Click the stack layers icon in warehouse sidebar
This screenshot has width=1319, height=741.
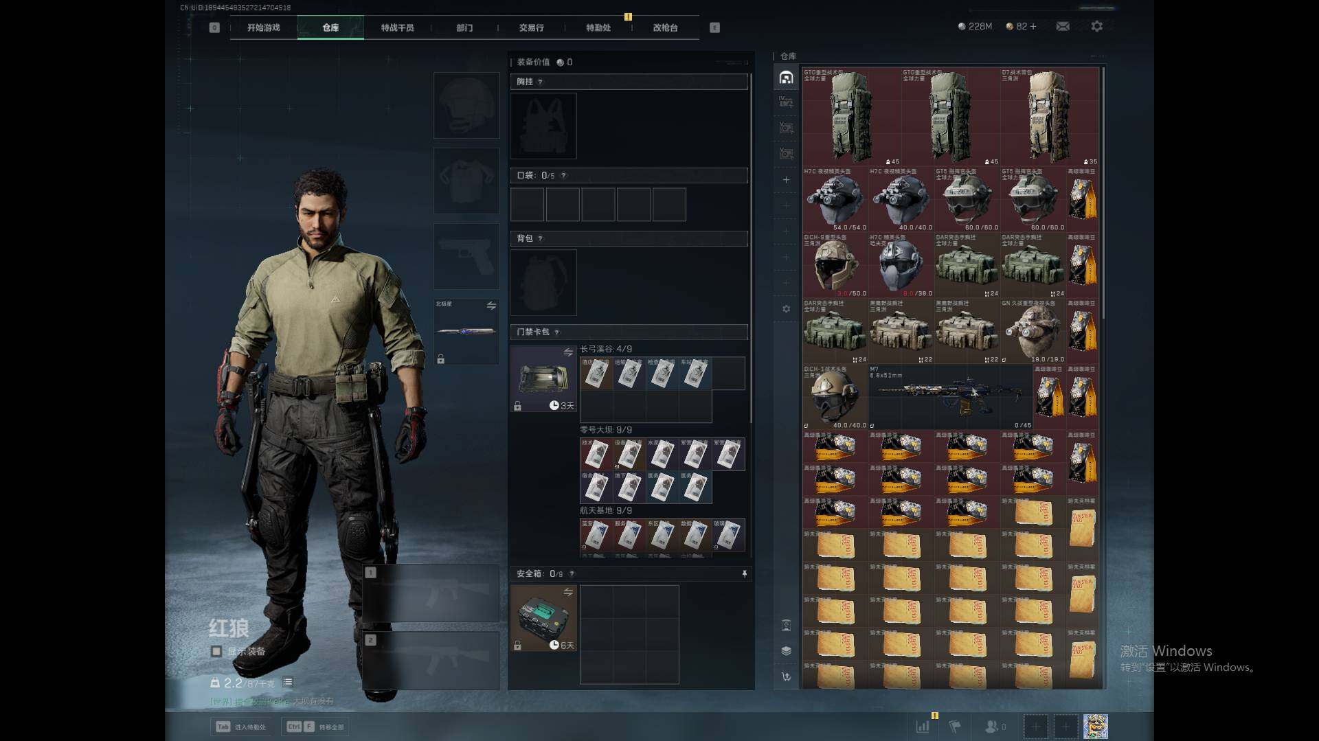pyautogui.click(x=787, y=651)
